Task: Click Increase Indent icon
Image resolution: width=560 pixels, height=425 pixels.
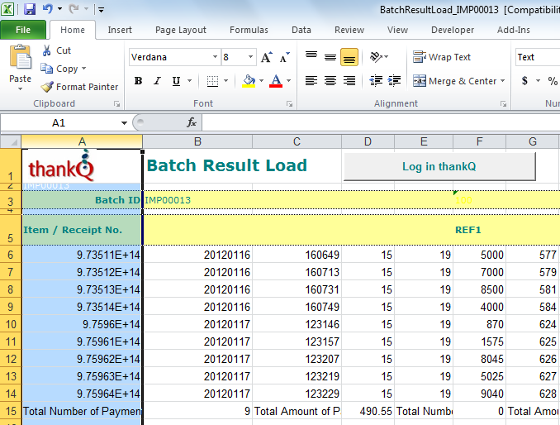Action: click(x=394, y=81)
